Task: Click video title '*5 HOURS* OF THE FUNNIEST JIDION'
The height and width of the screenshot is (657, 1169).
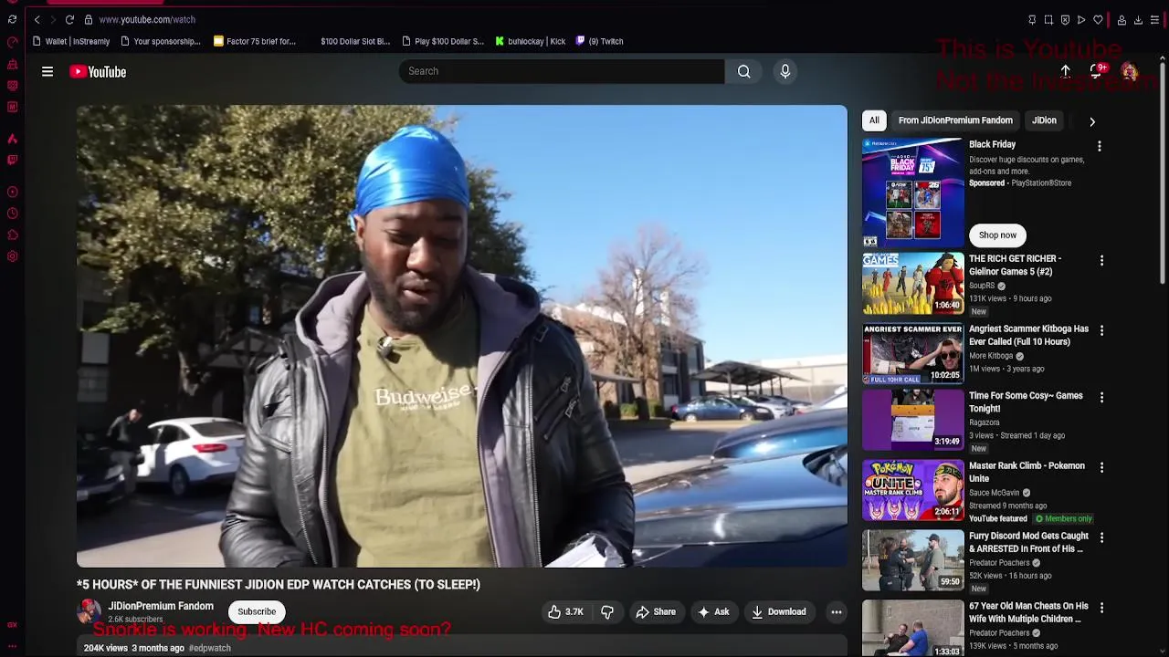Action: pyautogui.click(x=279, y=584)
